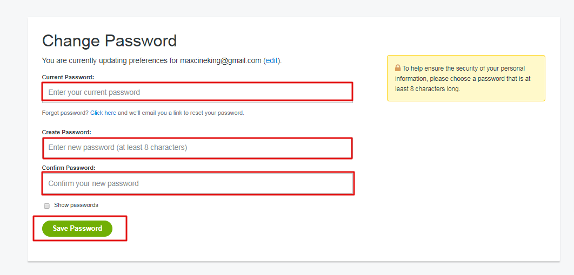Follow the 'edit' link beside the email
This screenshot has width=574, height=275.
271,60
